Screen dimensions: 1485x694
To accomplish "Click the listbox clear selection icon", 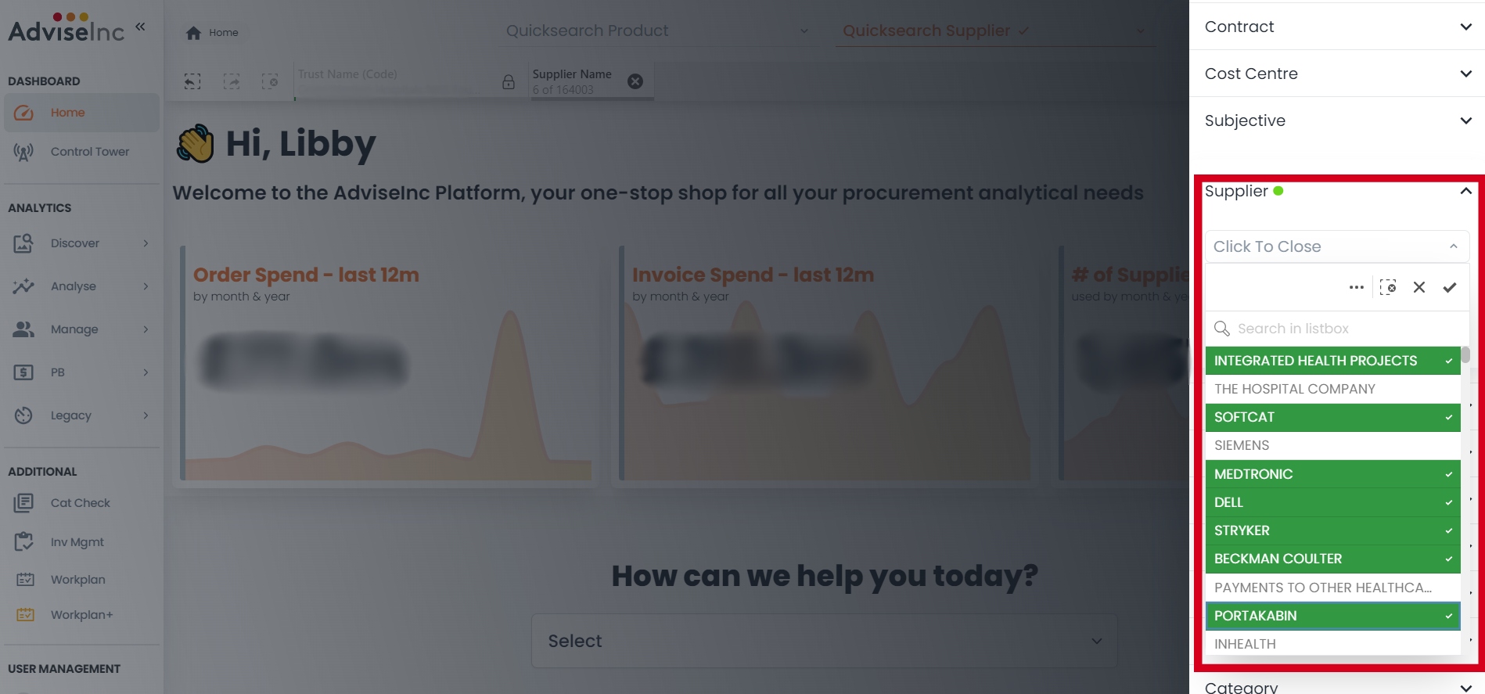I will click(x=1388, y=287).
